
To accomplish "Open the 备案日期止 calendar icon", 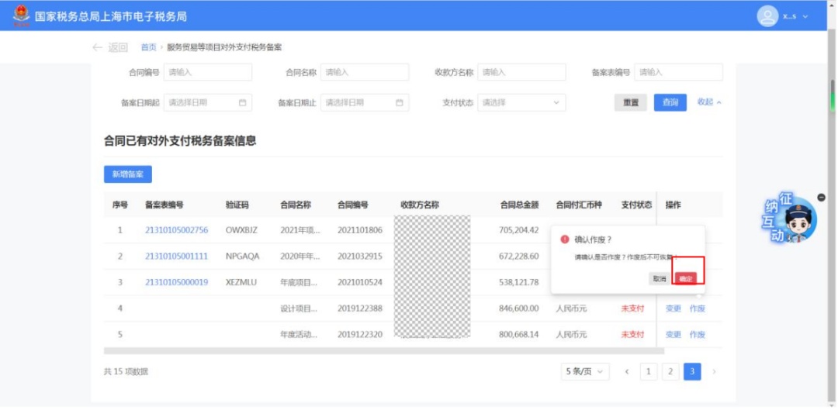I will tap(400, 102).
